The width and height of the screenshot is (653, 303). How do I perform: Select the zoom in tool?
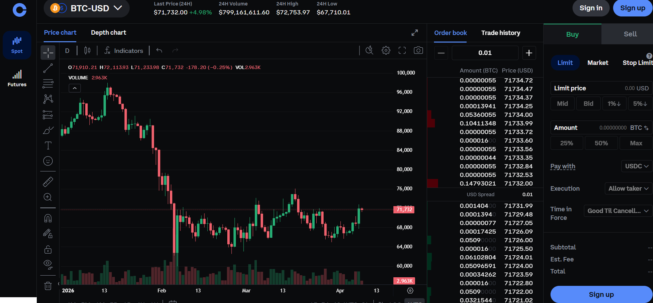point(48,197)
